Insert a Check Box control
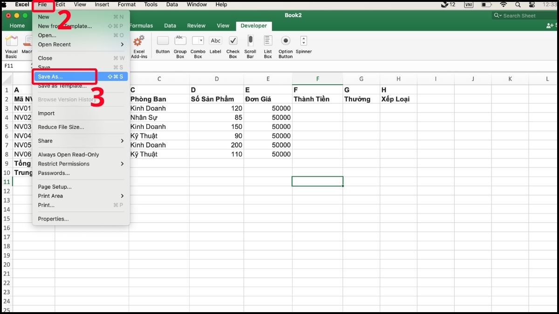Viewport: 559px width, 314px height. click(x=233, y=40)
